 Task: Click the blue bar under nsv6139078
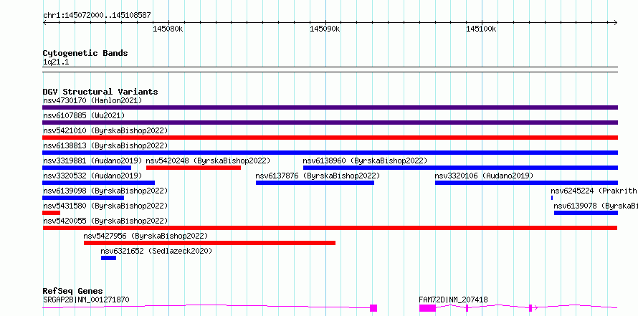click(x=586, y=213)
